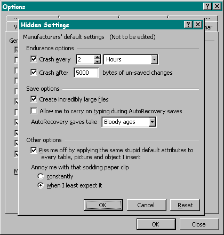This screenshot has height=235, width=224.
Task: Select when I least expect it
Action: click(x=41, y=185)
